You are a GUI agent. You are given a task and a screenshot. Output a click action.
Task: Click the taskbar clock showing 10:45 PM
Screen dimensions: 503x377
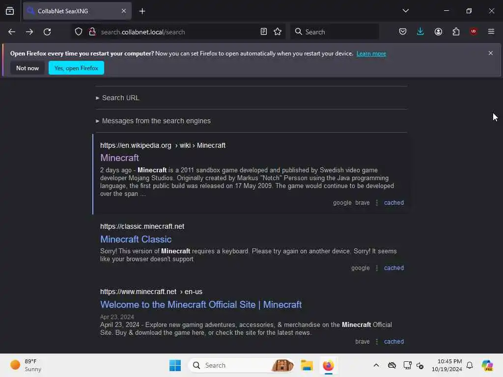point(447,365)
